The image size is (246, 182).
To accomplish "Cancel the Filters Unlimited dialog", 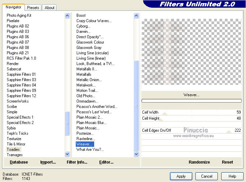I will click(207, 176).
